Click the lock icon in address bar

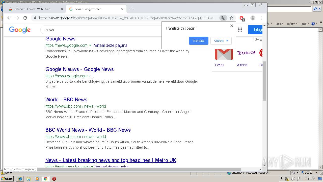(x=35, y=18)
